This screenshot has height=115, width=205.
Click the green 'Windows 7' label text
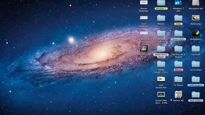(x=161, y=9)
